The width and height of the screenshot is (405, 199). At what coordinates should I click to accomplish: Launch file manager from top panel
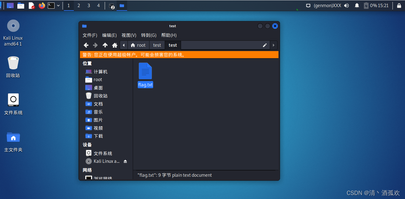pos(21,6)
